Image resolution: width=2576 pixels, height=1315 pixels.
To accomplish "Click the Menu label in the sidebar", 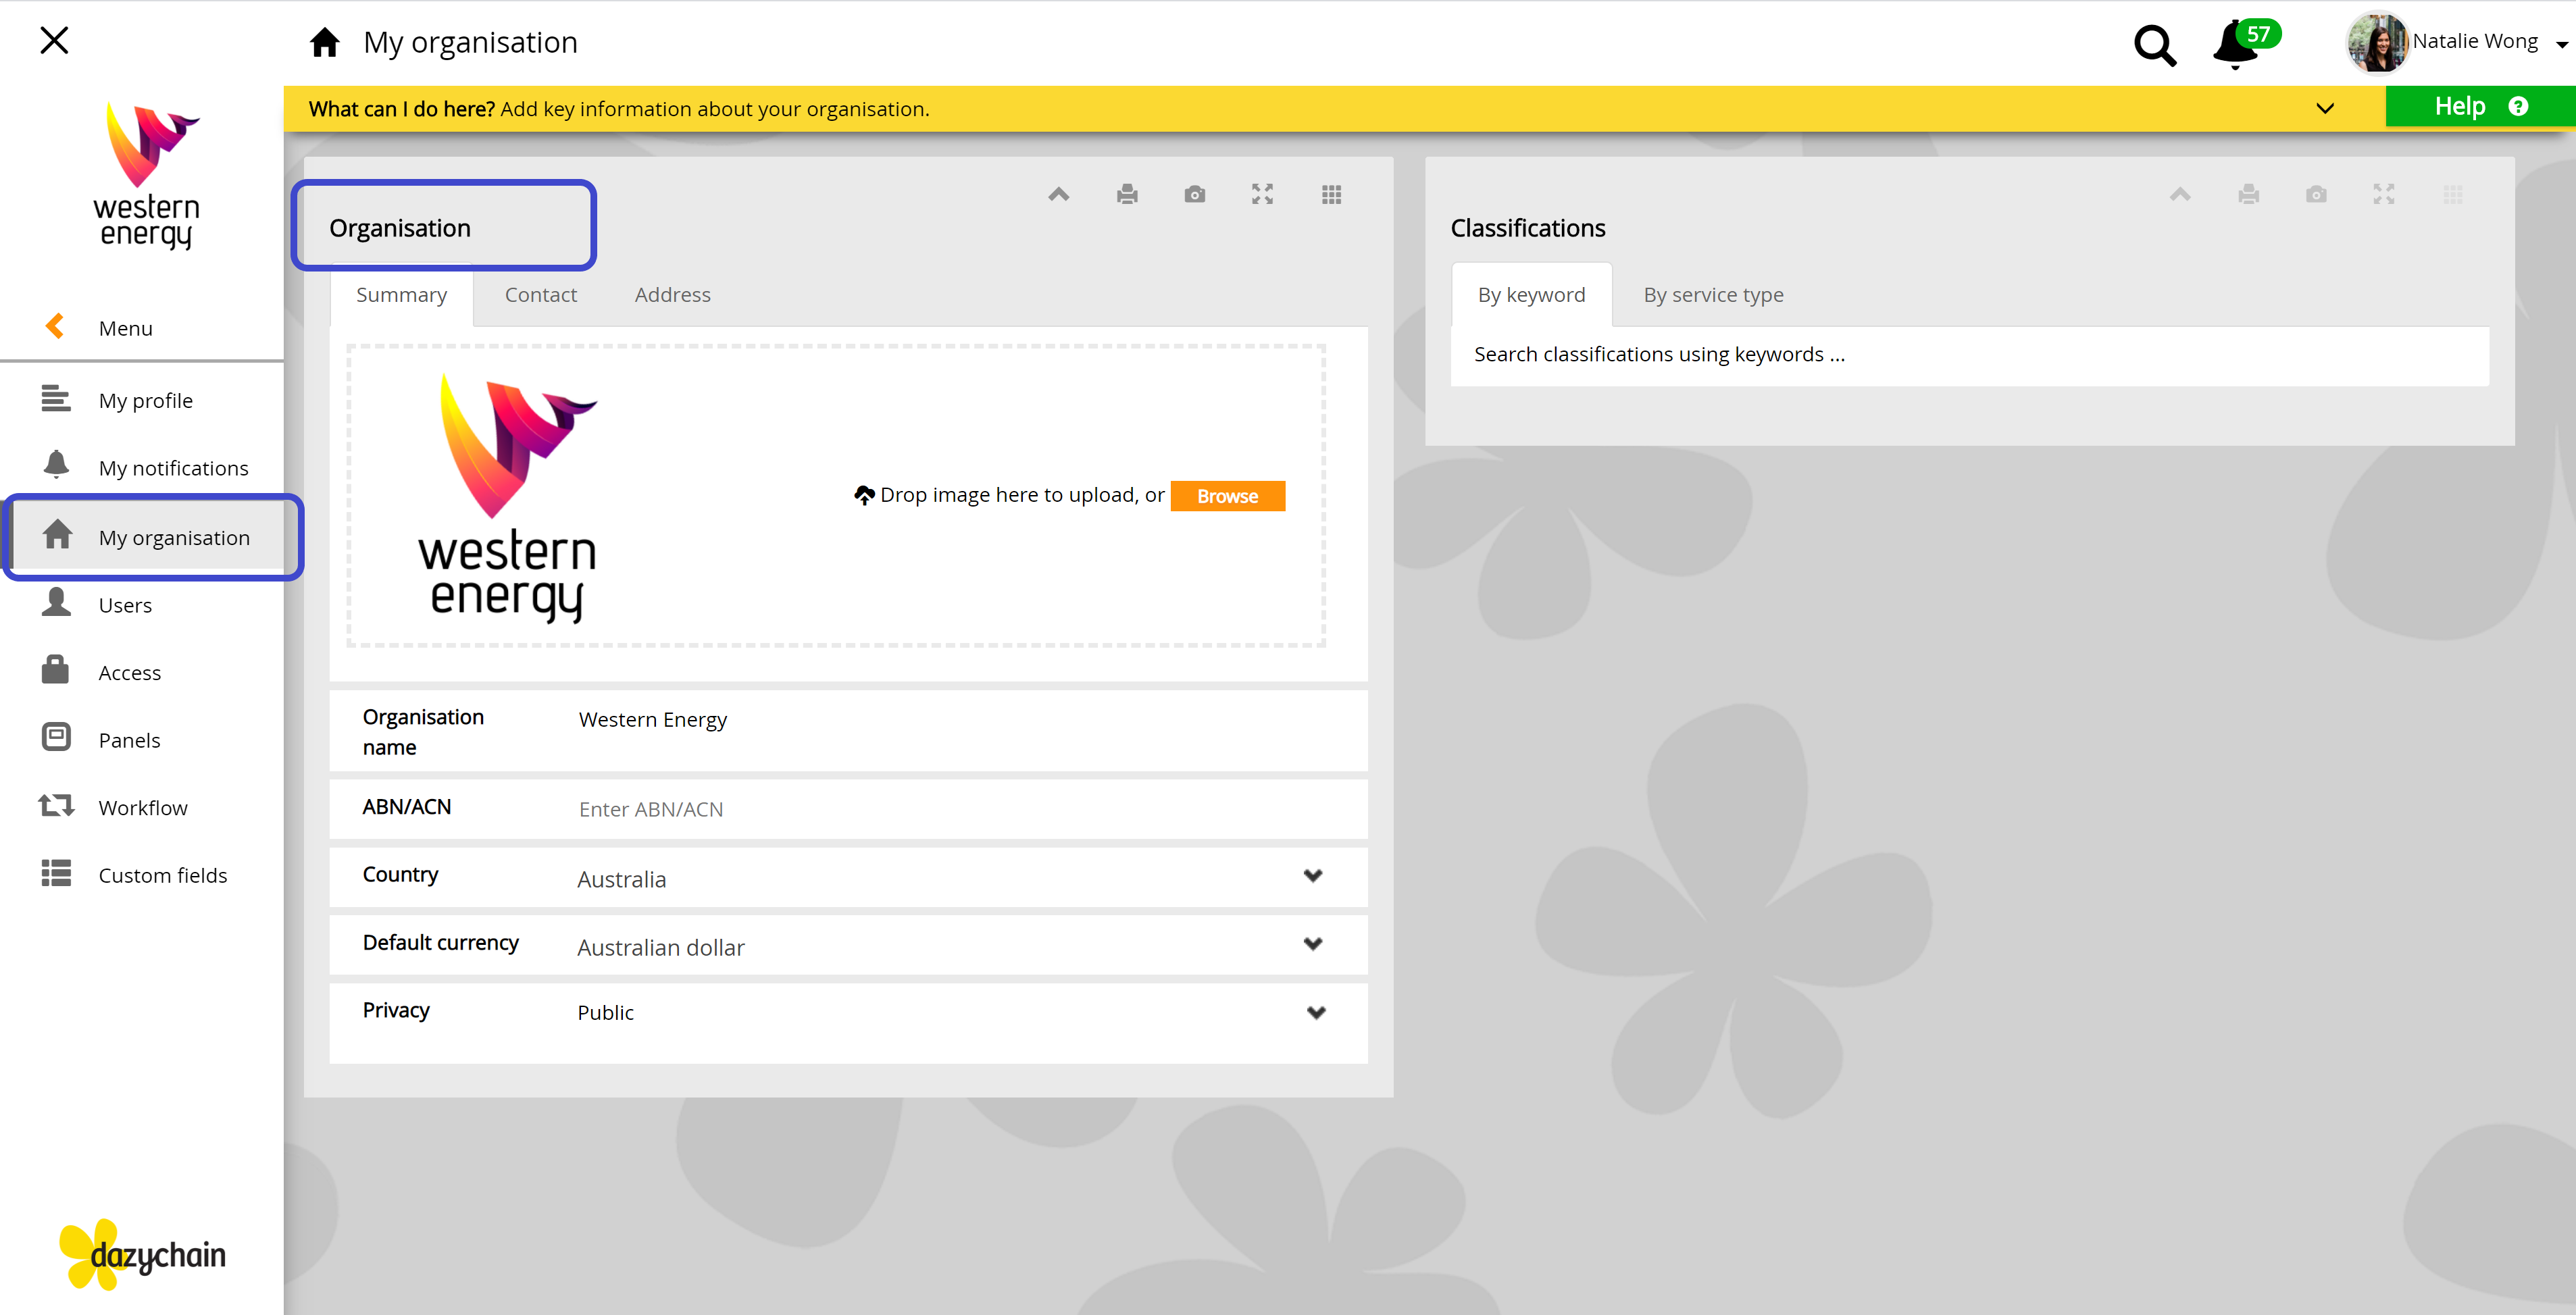I will [x=126, y=328].
